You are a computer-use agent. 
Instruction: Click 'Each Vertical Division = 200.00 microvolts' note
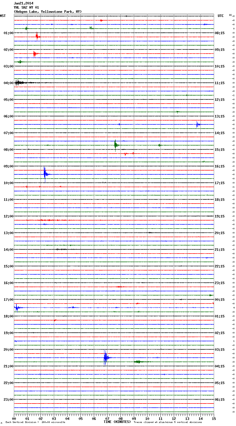point(35,422)
